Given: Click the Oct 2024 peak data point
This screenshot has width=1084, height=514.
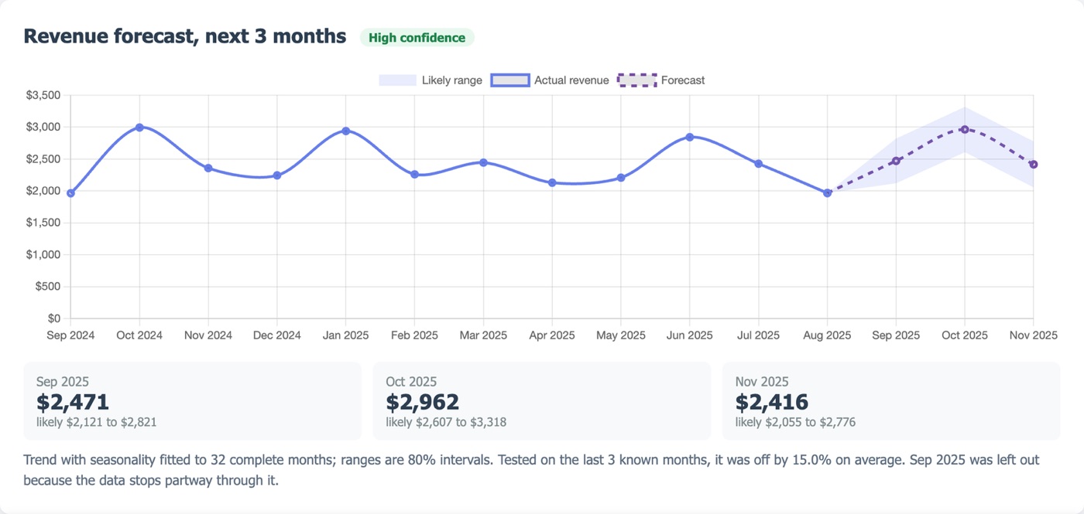Looking at the screenshot, I should click(x=139, y=127).
